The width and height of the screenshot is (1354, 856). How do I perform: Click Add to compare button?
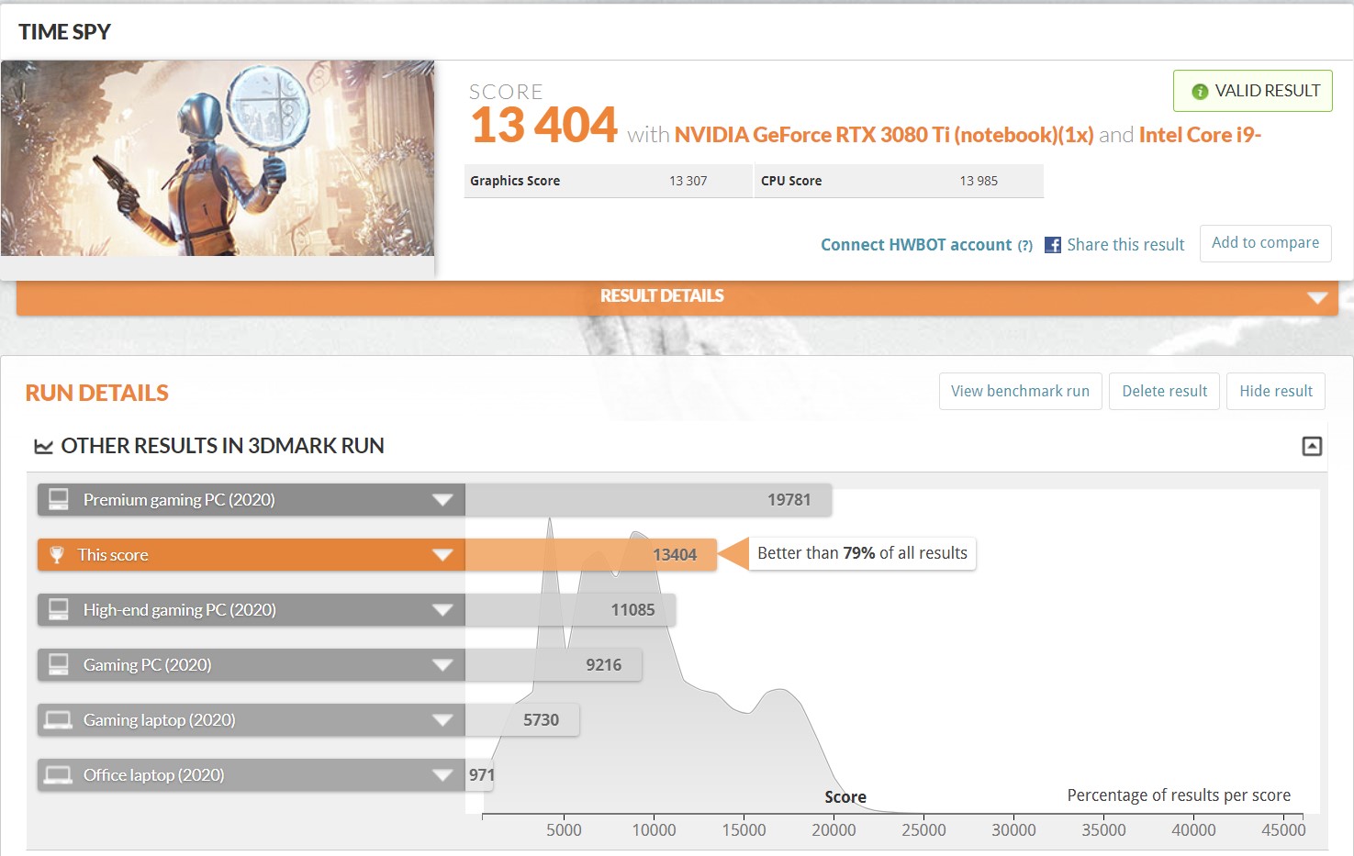click(x=1265, y=243)
